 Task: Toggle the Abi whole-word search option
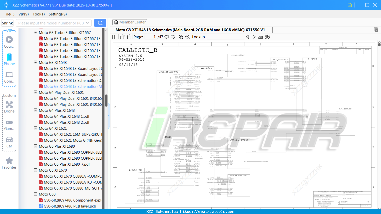point(260,37)
